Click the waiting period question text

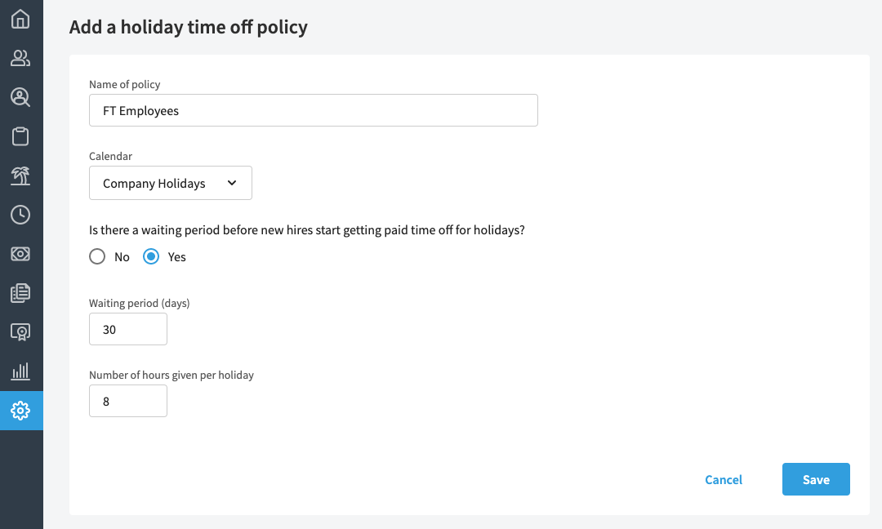pyautogui.click(x=306, y=230)
